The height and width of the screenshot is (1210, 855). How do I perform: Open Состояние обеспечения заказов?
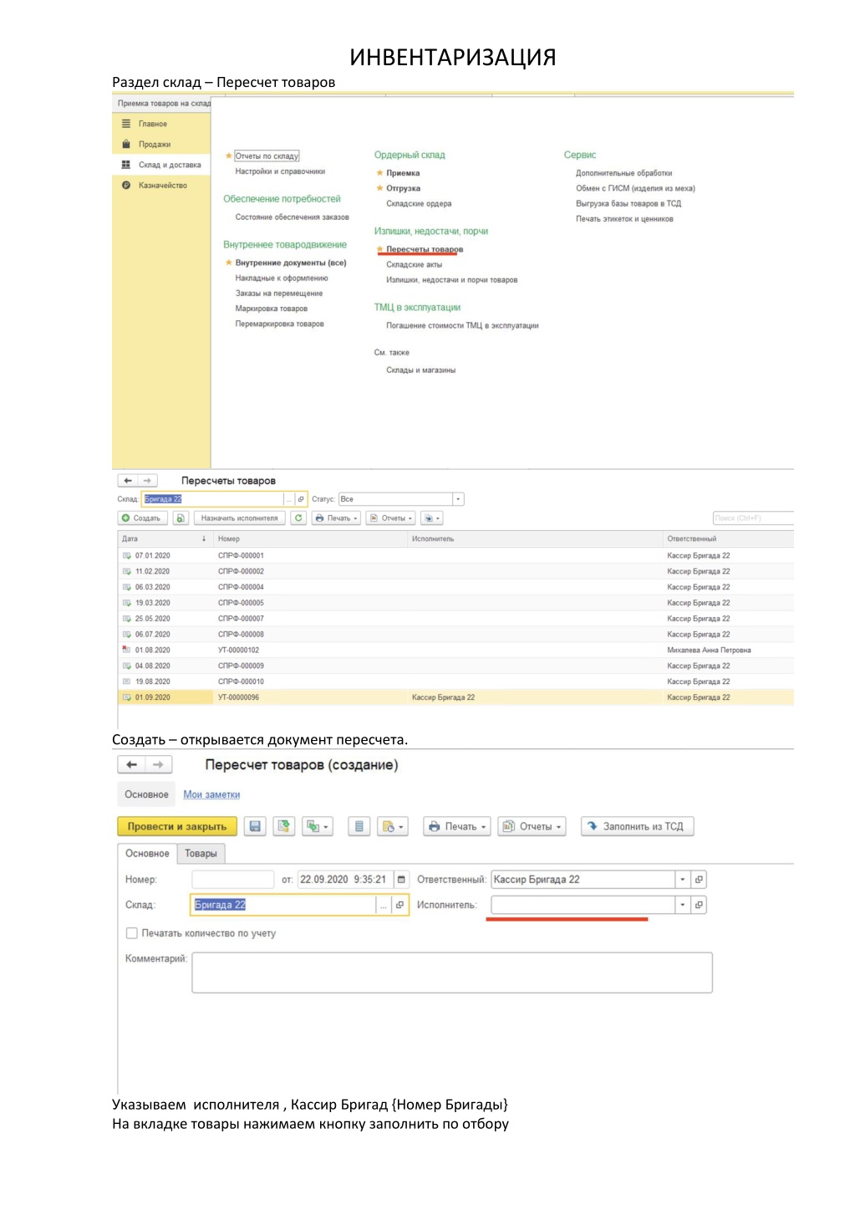coord(292,217)
